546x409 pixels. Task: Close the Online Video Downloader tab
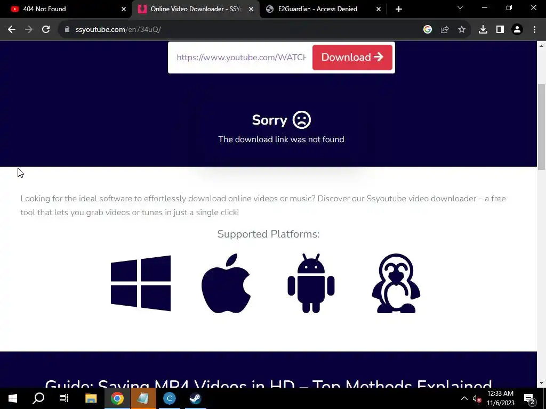[251, 9]
